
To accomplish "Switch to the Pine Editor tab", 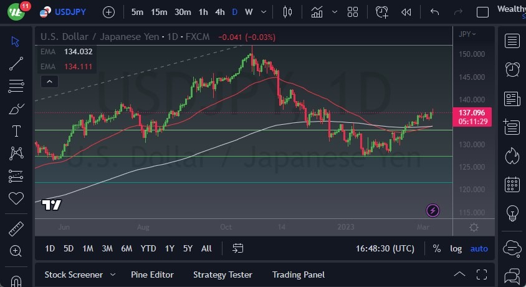I will click(152, 275).
